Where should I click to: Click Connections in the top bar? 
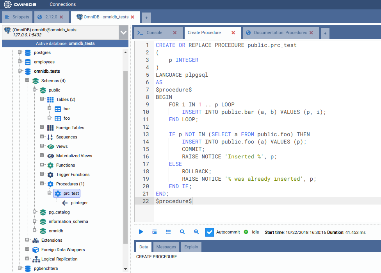(x=62, y=4)
